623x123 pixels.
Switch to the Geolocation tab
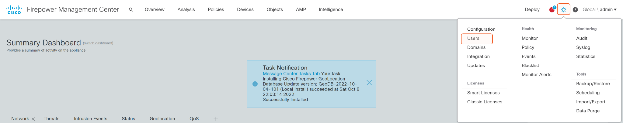(x=162, y=119)
